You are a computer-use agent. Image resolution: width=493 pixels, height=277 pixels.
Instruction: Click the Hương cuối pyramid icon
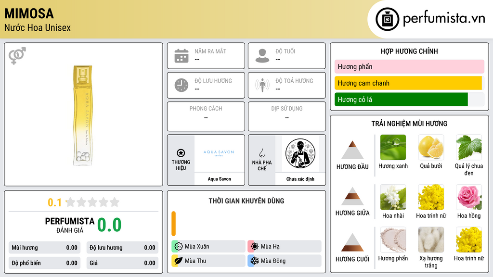pyautogui.click(x=352, y=242)
